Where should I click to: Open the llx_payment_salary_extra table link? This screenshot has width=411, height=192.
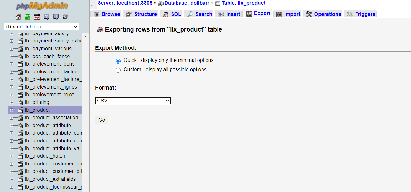click(54, 41)
